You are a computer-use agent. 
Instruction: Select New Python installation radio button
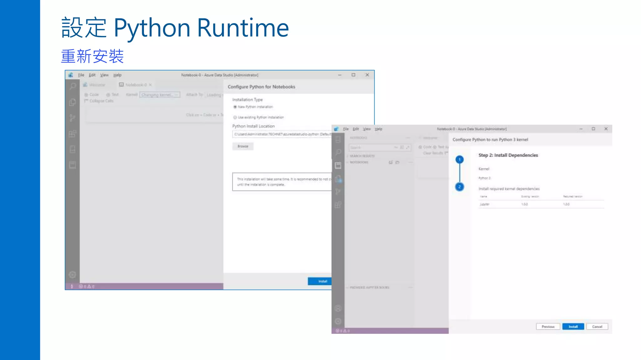235,107
